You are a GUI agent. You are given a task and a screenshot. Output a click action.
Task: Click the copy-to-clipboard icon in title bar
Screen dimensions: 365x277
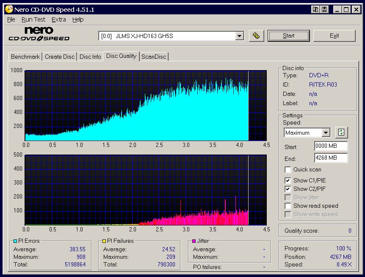[x=315, y=10]
